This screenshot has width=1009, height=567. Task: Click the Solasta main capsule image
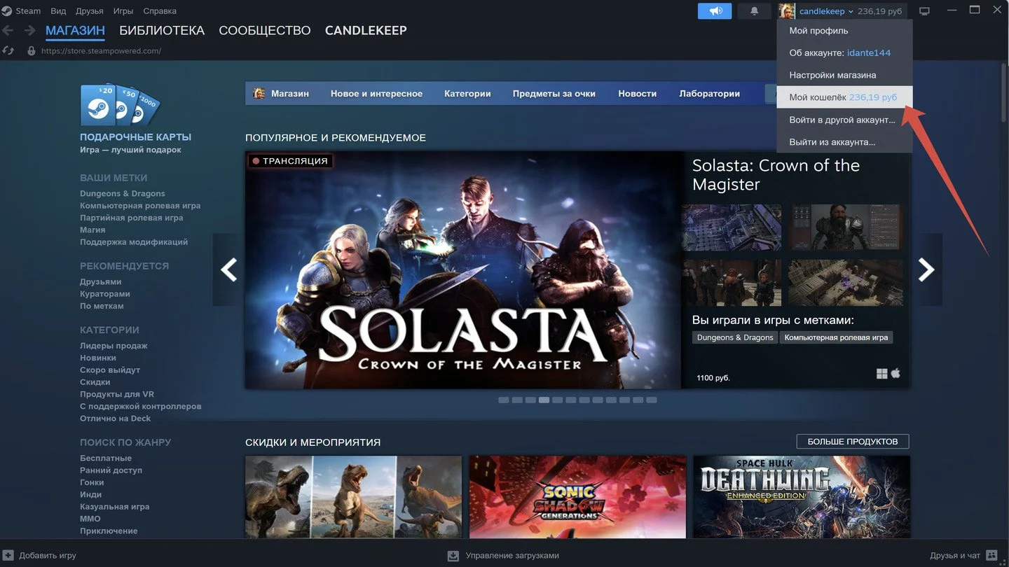[462, 270]
